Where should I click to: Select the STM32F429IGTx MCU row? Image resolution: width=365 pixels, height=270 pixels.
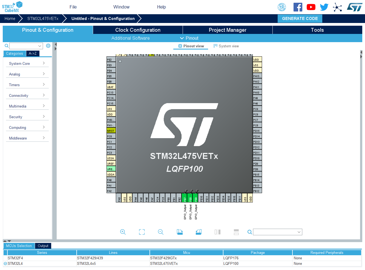tap(182, 258)
